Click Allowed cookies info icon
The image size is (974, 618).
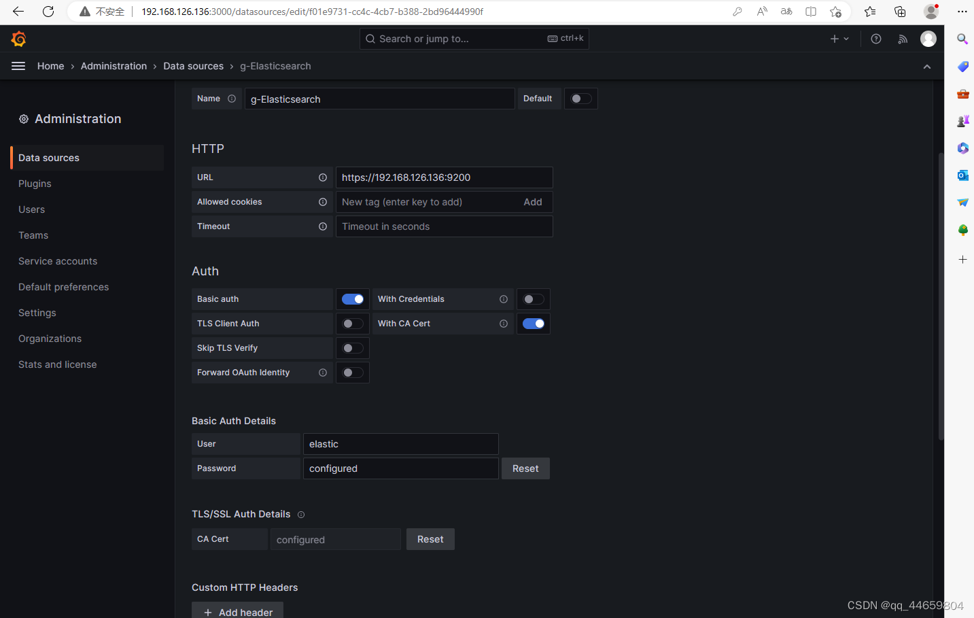click(323, 202)
